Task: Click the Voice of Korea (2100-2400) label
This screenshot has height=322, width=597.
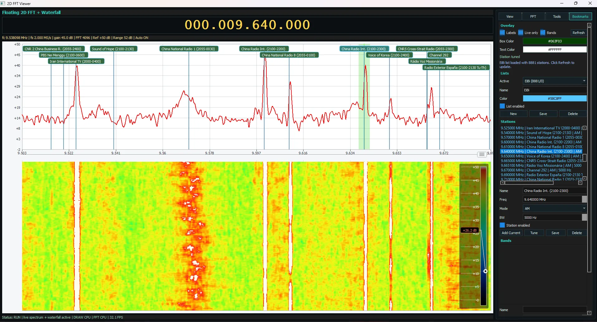Action: tap(389, 55)
